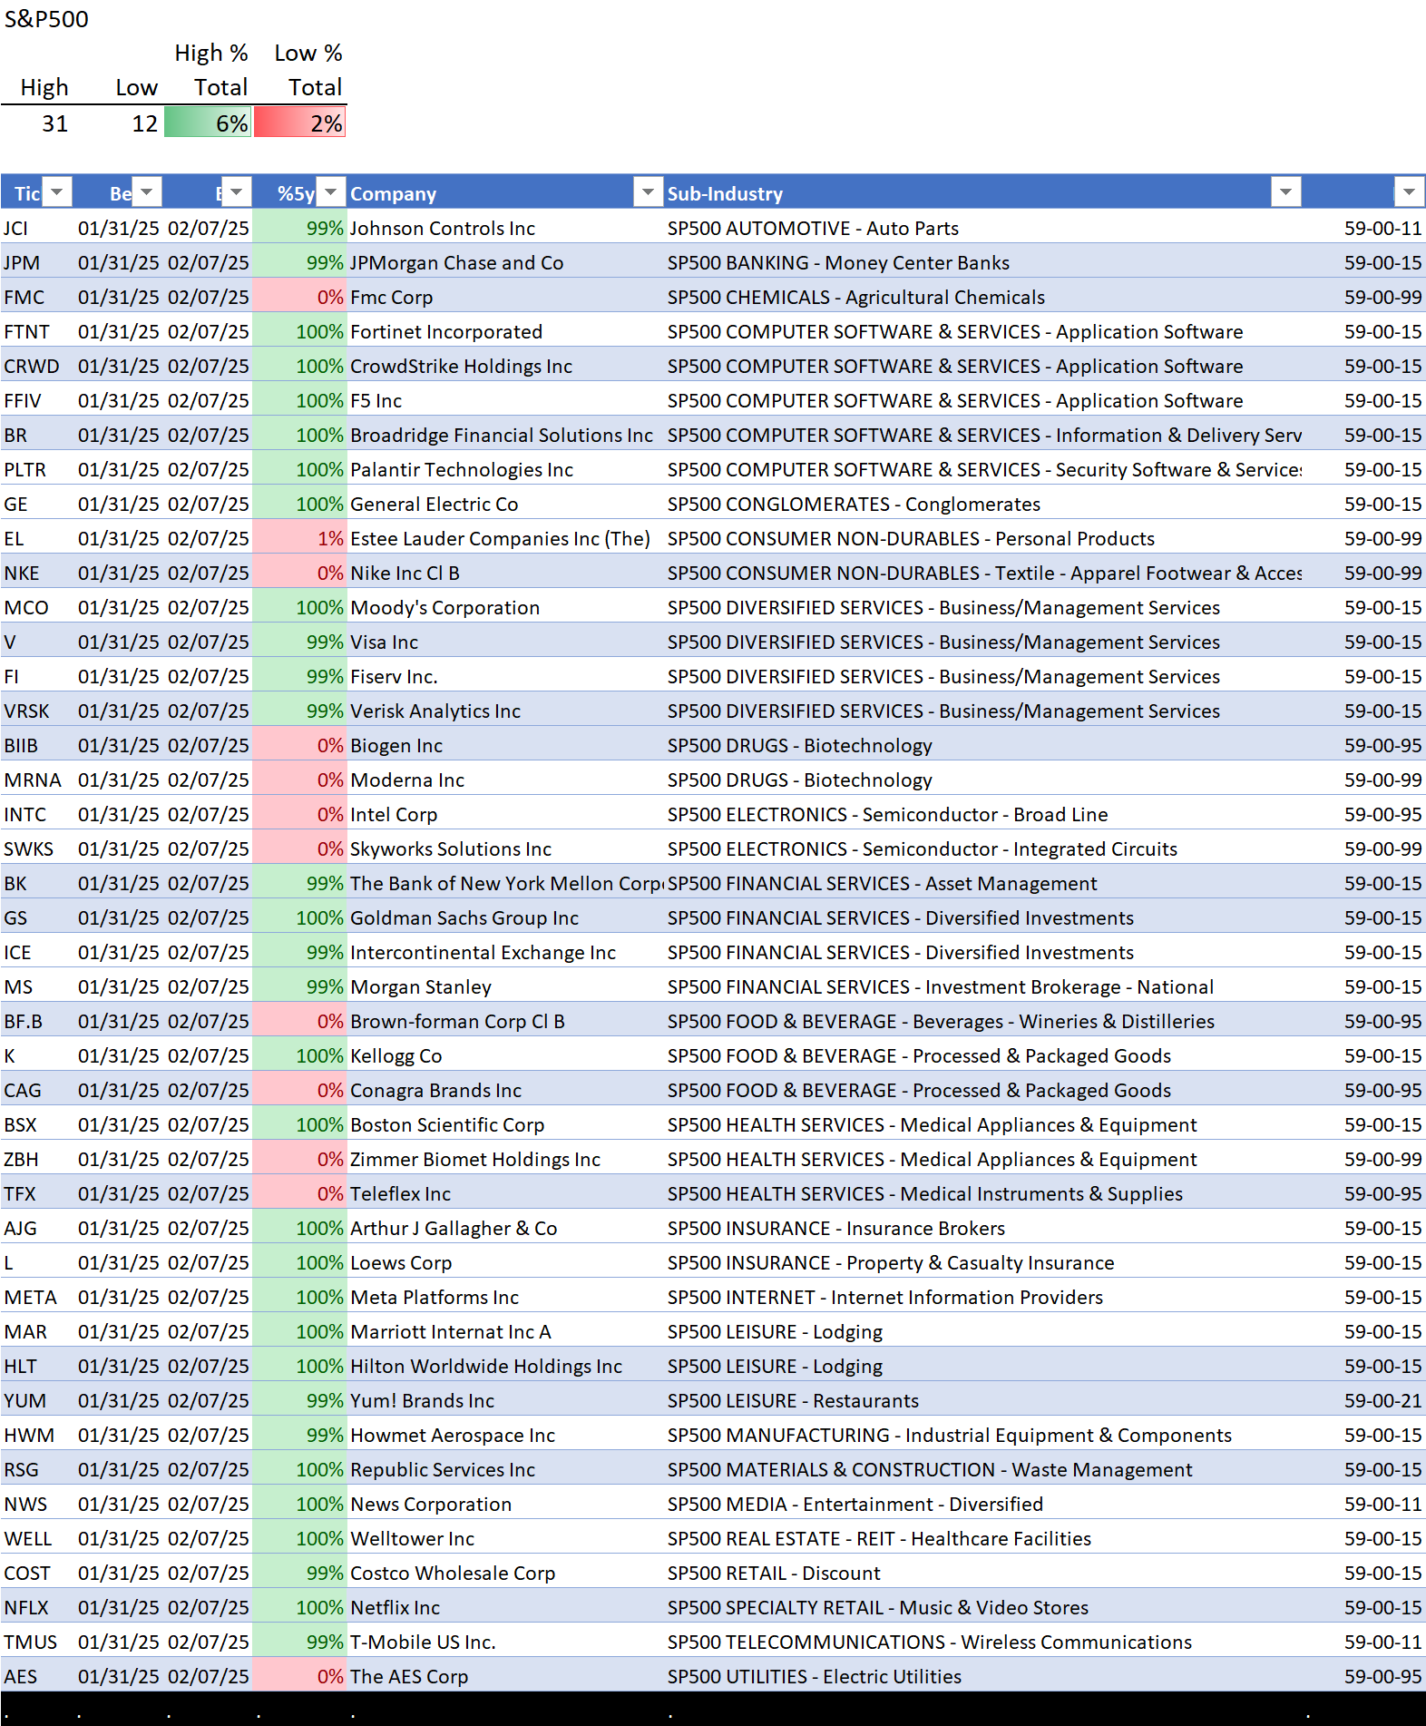This screenshot has height=1726, width=1426.
Task: Select the High count cell showing 31
Action: click(36, 123)
